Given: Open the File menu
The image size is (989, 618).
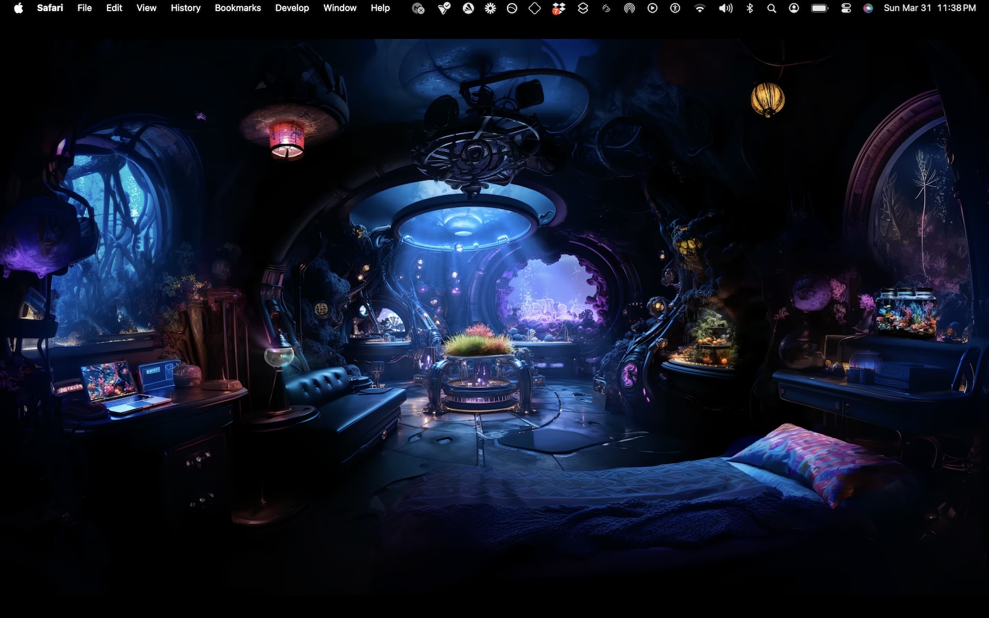Looking at the screenshot, I should [84, 8].
